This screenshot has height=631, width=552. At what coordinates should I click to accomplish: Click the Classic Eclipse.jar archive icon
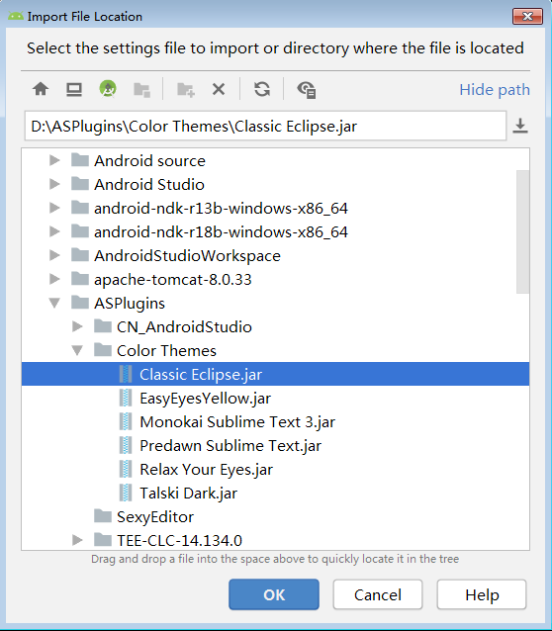click(126, 374)
